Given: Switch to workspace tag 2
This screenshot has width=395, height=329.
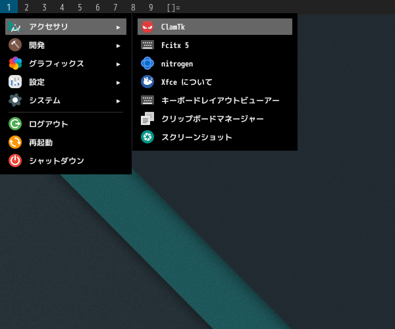Looking at the screenshot, I should pyautogui.click(x=26, y=7).
